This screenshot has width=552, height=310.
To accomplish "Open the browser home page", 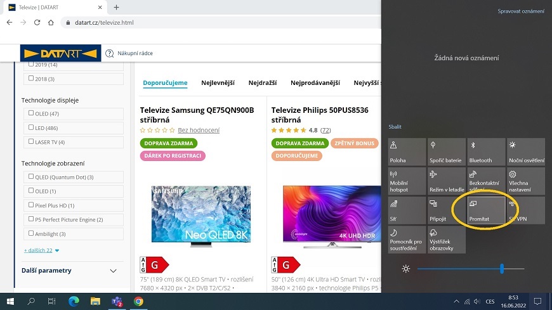I will [x=51, y=23].
